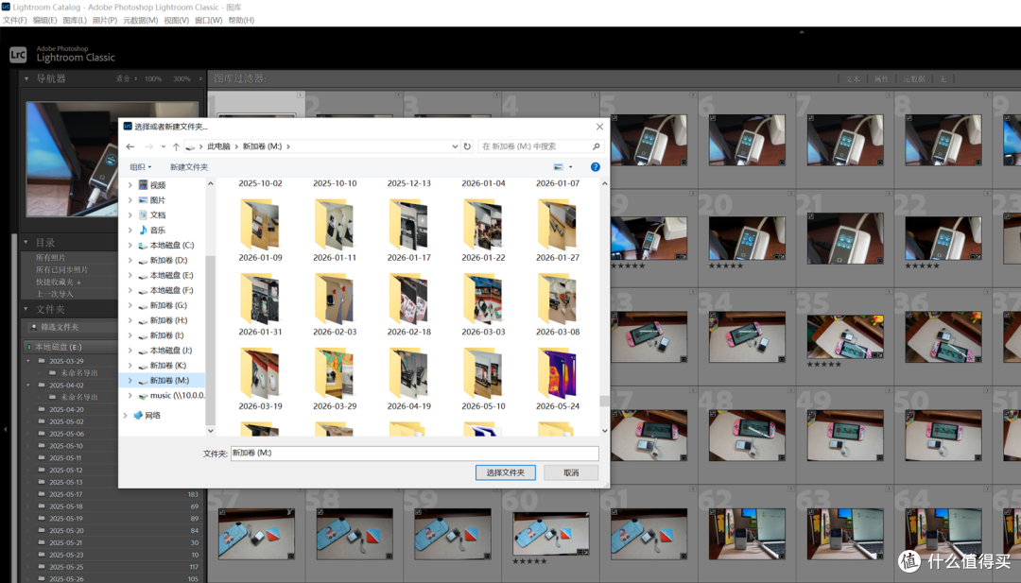
Task: Open the 帮助(H) menu
Action: pyautogui.click(x=242, y=20)
